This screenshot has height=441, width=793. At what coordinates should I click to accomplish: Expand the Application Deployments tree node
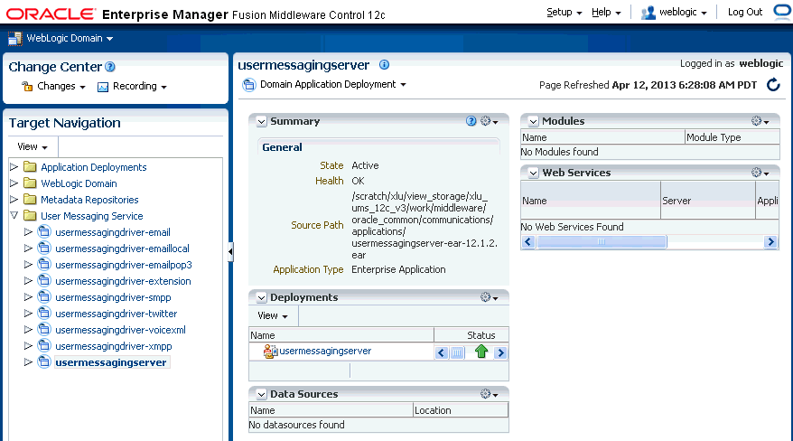point(14,167)
